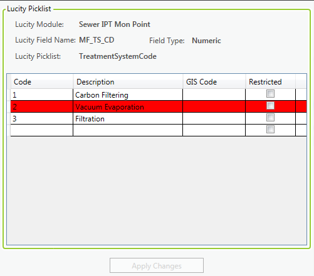The height and width of the screenshot is (276, 314).
Task: Select the Filtration description cell
Action: (x=128, y=119)
